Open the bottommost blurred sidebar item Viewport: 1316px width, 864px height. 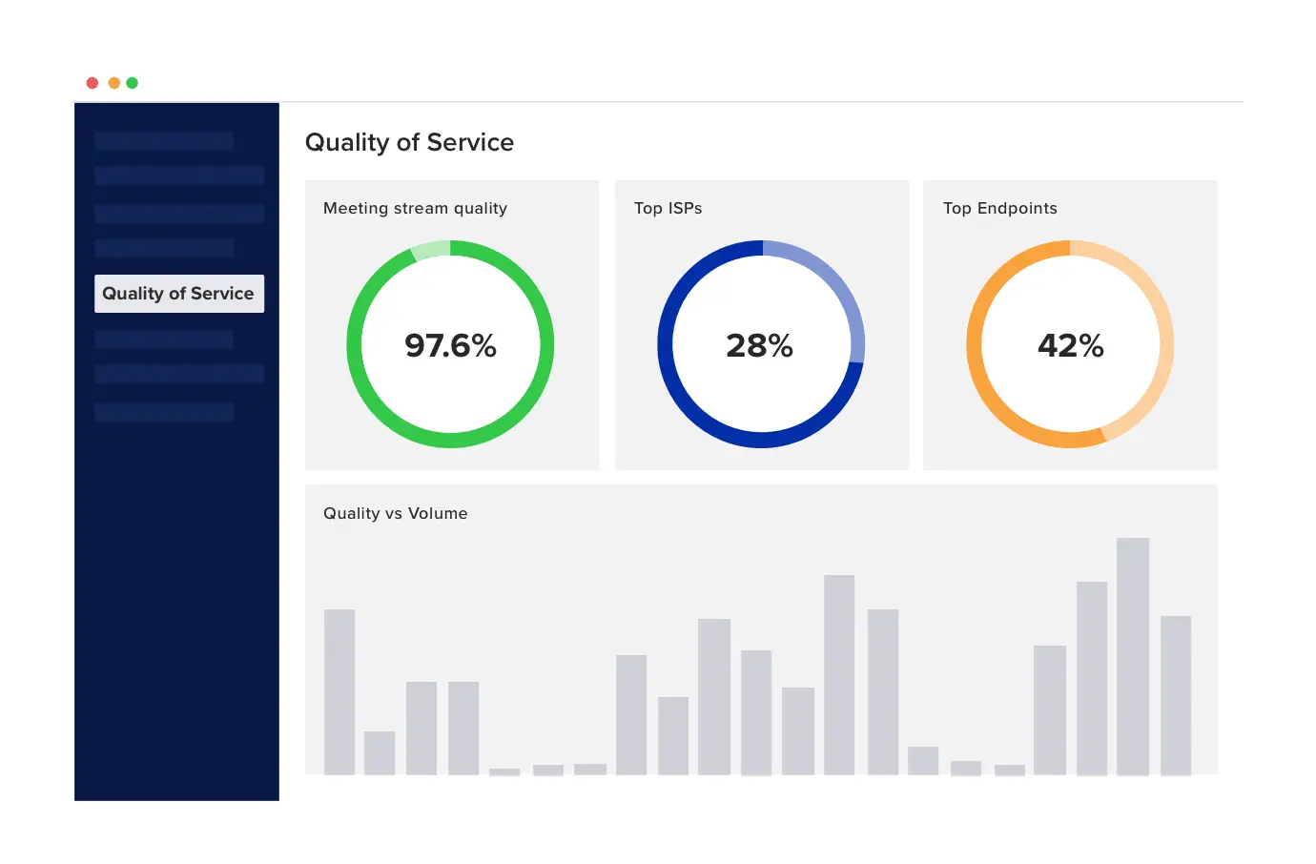164,412
